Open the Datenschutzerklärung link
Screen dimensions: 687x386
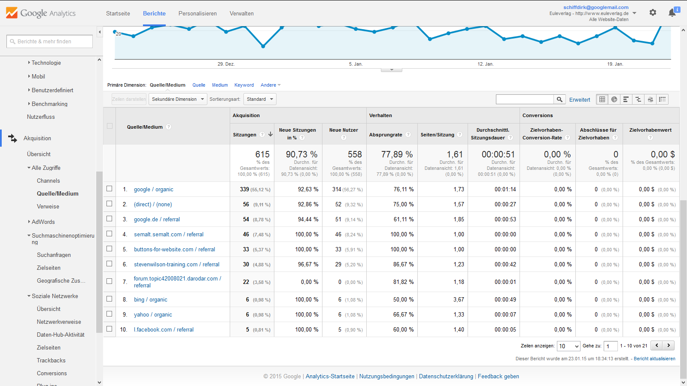[446, 376]
